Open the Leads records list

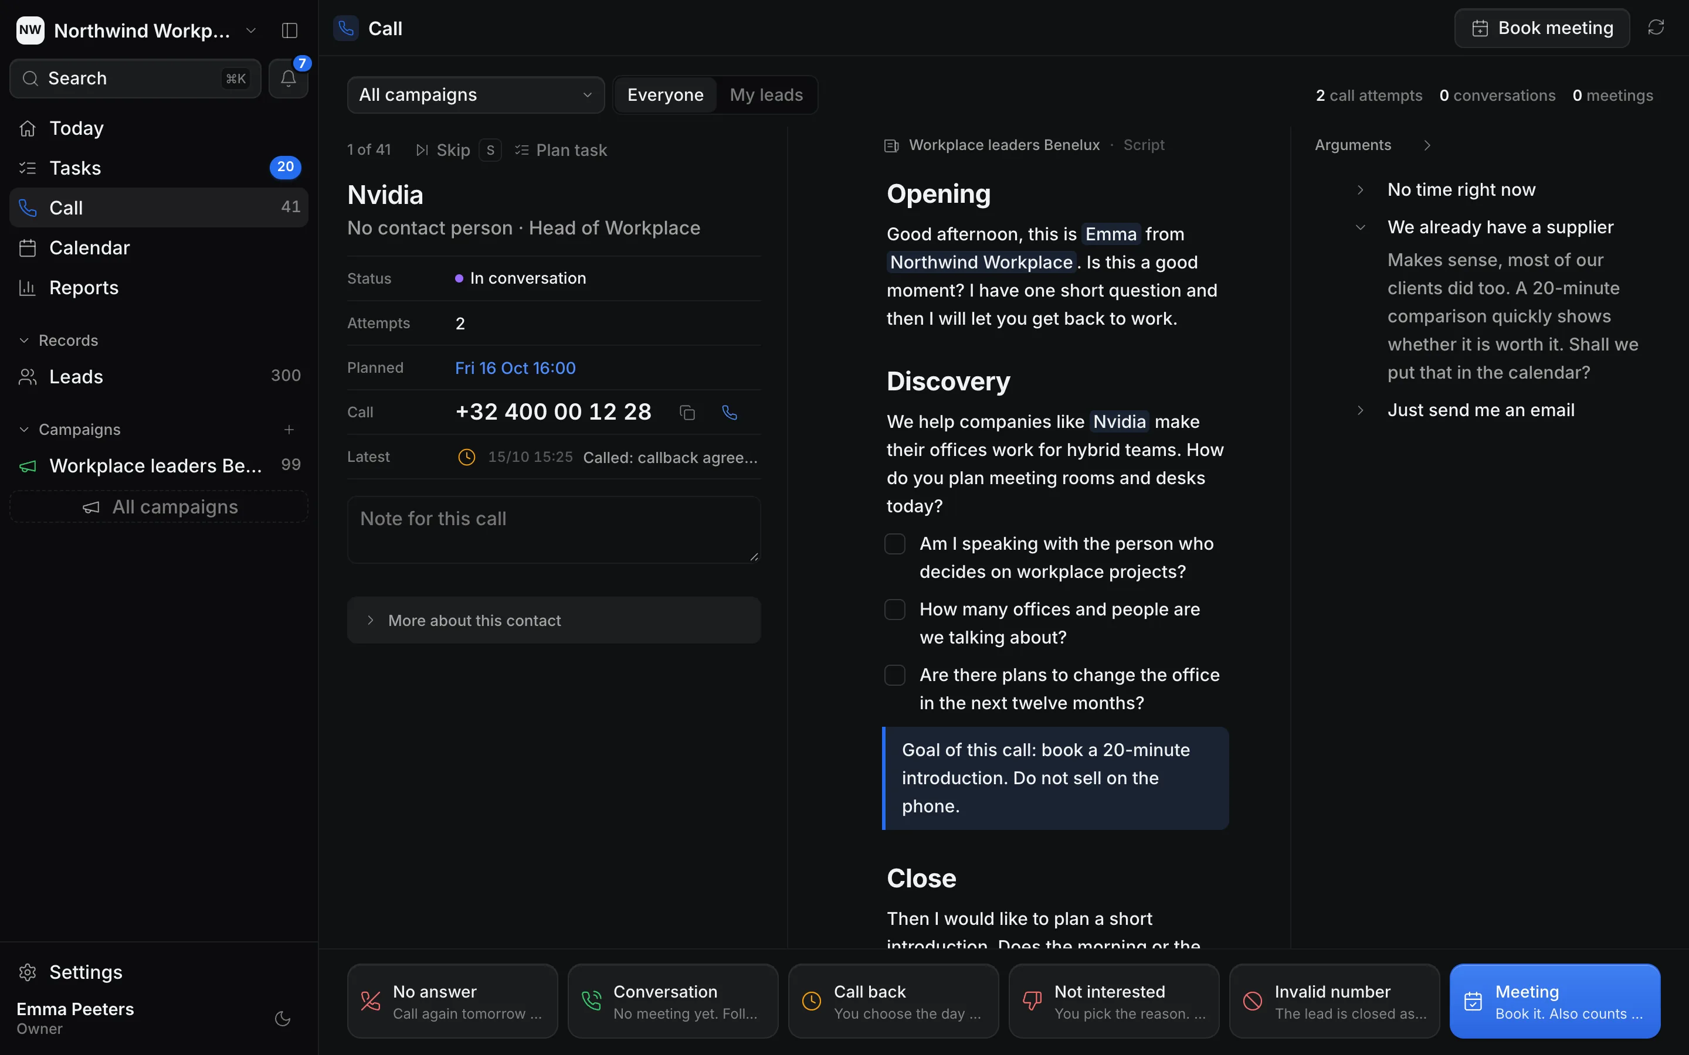click(x=159, y=377)
